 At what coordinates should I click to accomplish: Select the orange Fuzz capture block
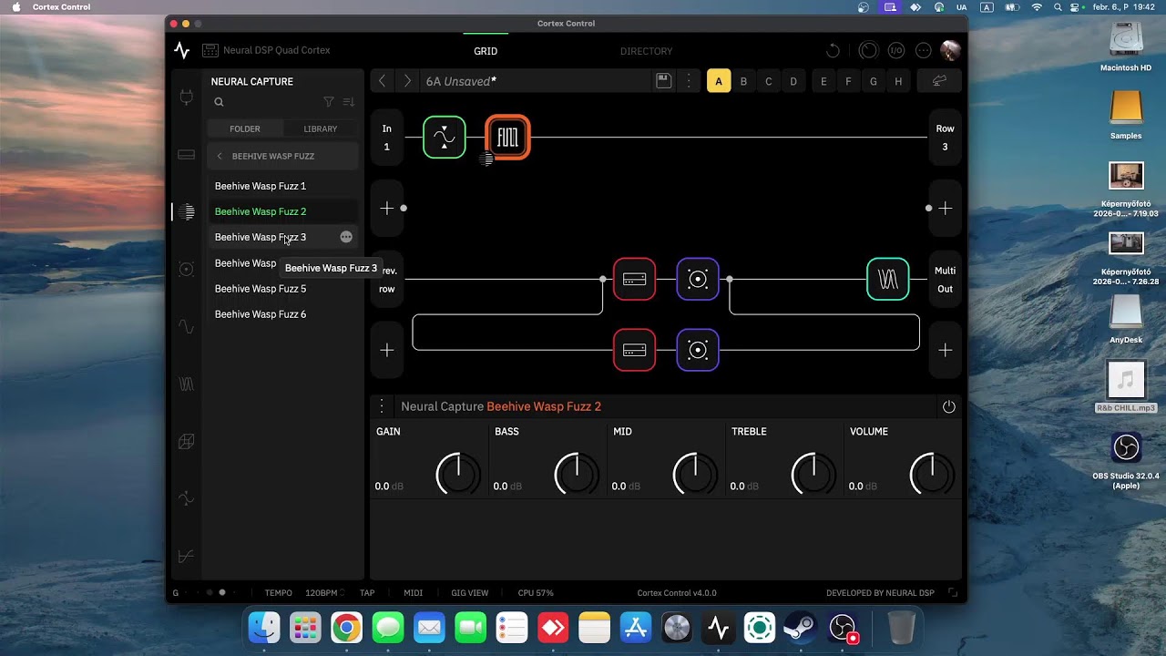coord(507,138)
